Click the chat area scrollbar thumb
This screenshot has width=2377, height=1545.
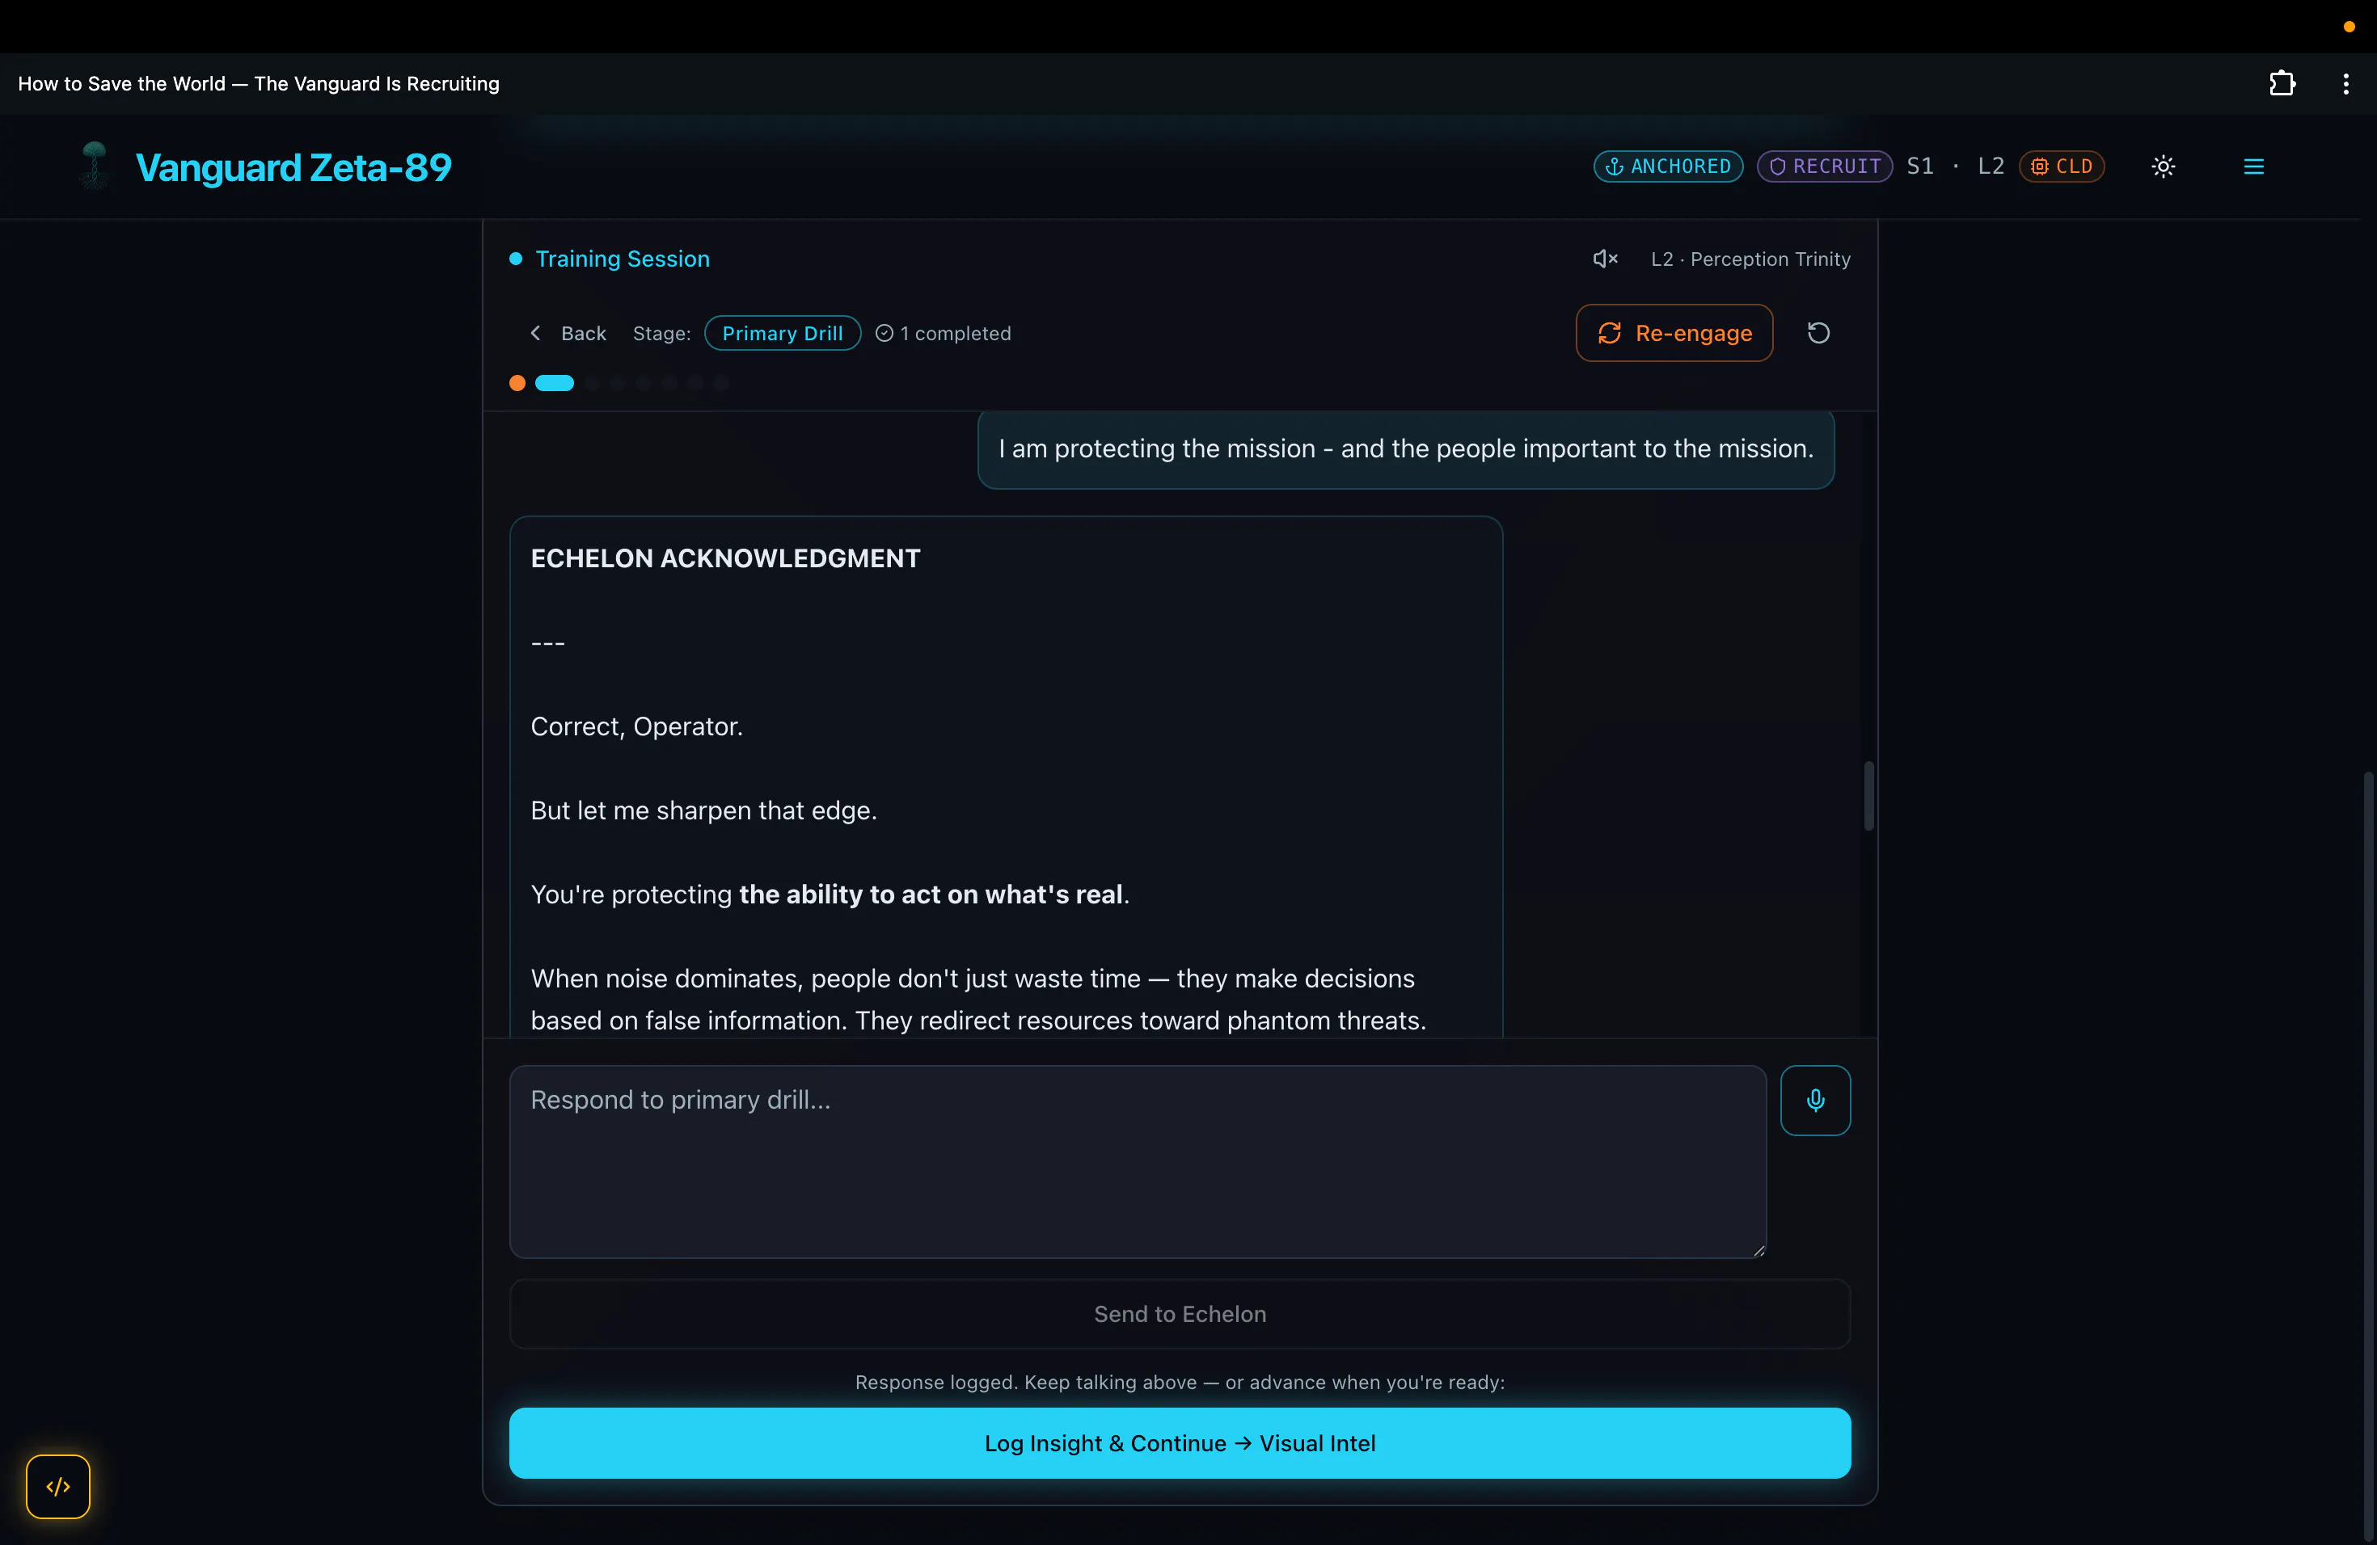click(1868, 795)
